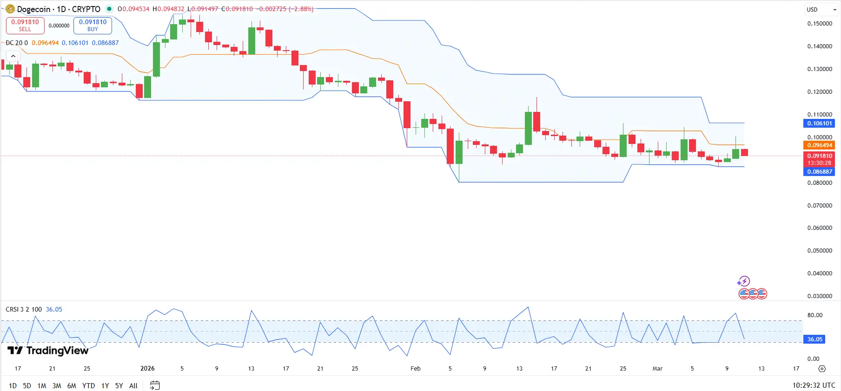The image size is (841, 391).
Task: Show All time range data
Action: (133, 385)
